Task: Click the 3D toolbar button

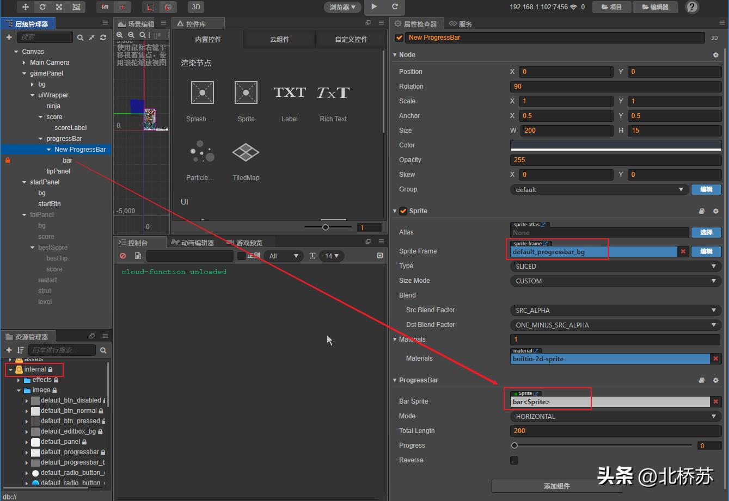Action: click(x=195, y=7)
